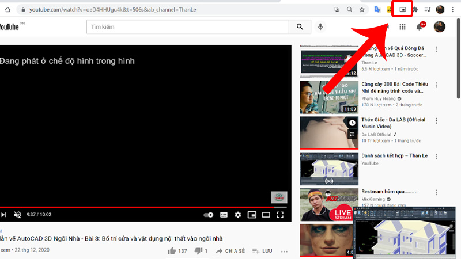
Task: Open the Google Translate extension
Action: point(377,10)
